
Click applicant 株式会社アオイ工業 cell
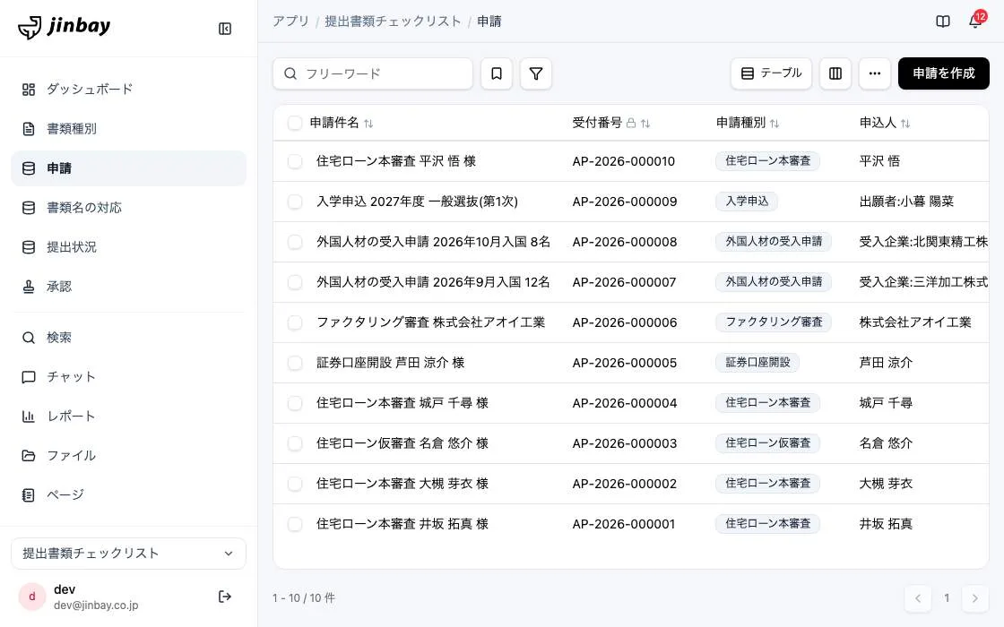tap(915, 322)
